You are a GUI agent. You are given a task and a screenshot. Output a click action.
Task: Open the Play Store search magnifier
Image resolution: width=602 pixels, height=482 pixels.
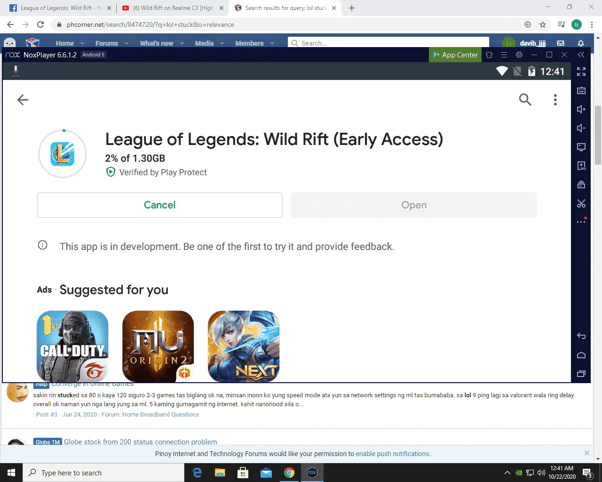(x=525, y=99)
